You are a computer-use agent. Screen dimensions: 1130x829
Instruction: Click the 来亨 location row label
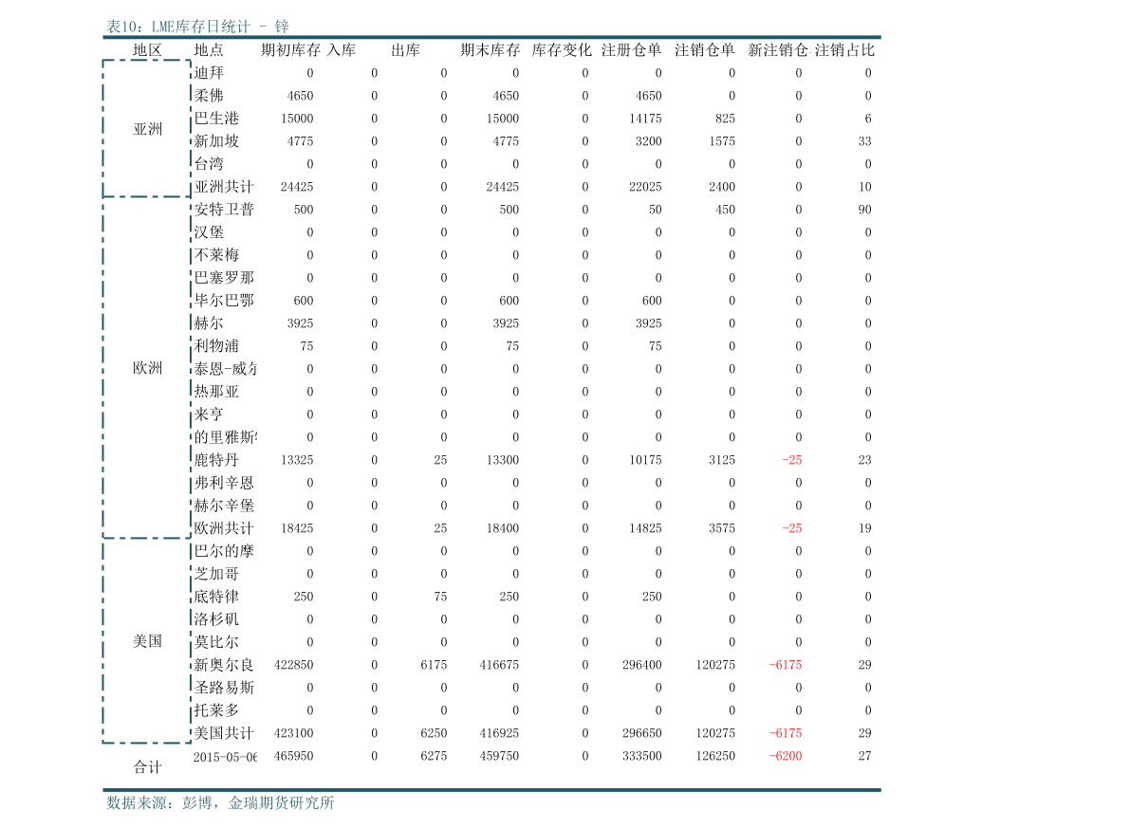[209, 414]
